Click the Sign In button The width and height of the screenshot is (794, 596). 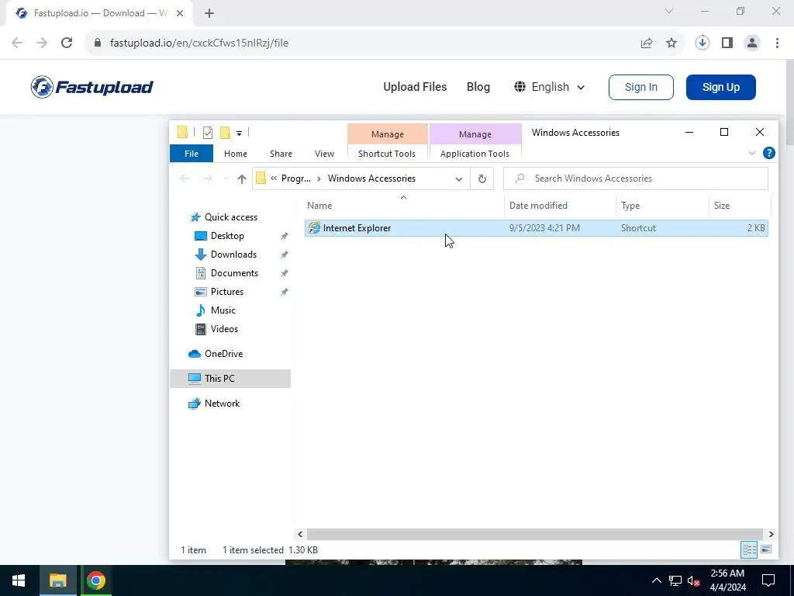coord(641,87)
